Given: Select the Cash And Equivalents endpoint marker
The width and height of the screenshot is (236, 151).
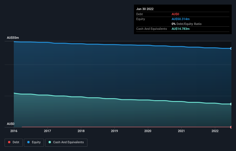Looking at the screenshot, I should pyautogui.click(x=231, y=104).
